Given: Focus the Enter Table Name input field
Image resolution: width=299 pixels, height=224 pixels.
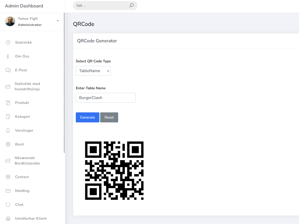Looking at the screenshot, I should point(106,98).
